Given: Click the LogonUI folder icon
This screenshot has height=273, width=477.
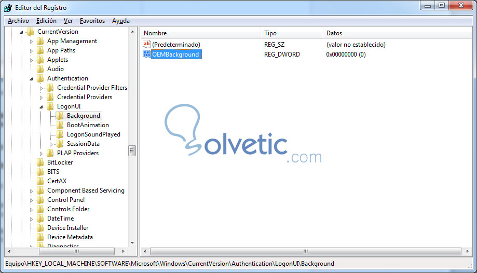Looking at the screenshot, I should (50, 106).
